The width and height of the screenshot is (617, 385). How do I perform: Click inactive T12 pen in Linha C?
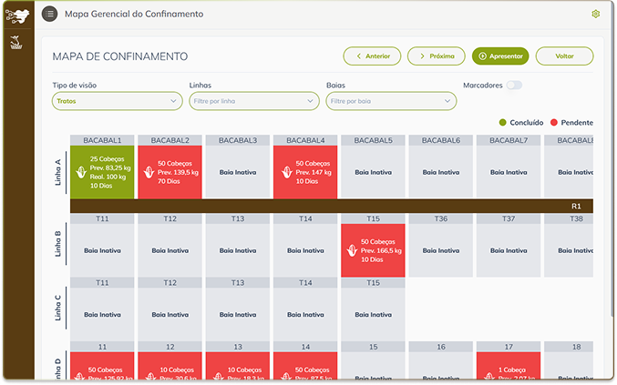tap(170, 314)
